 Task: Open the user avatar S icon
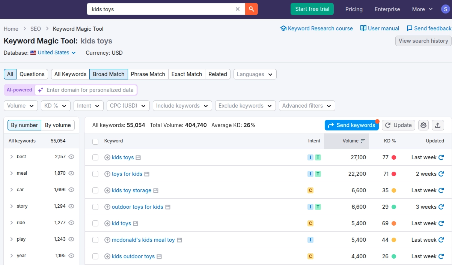445,9
